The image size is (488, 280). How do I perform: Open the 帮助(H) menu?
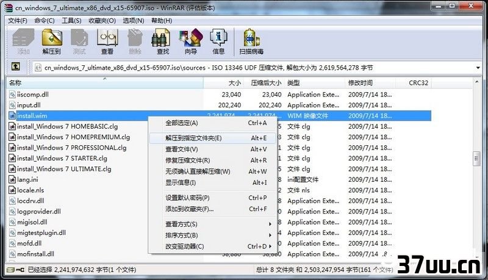(x=162, y=21)
